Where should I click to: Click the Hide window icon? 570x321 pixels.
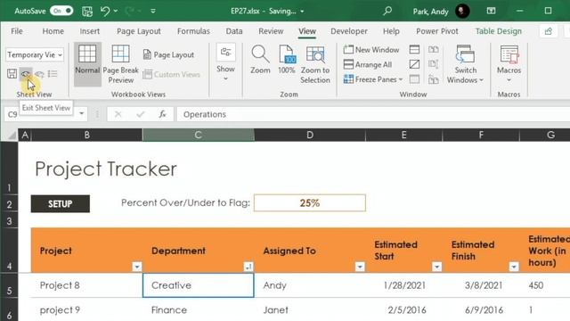coord(414,64)
